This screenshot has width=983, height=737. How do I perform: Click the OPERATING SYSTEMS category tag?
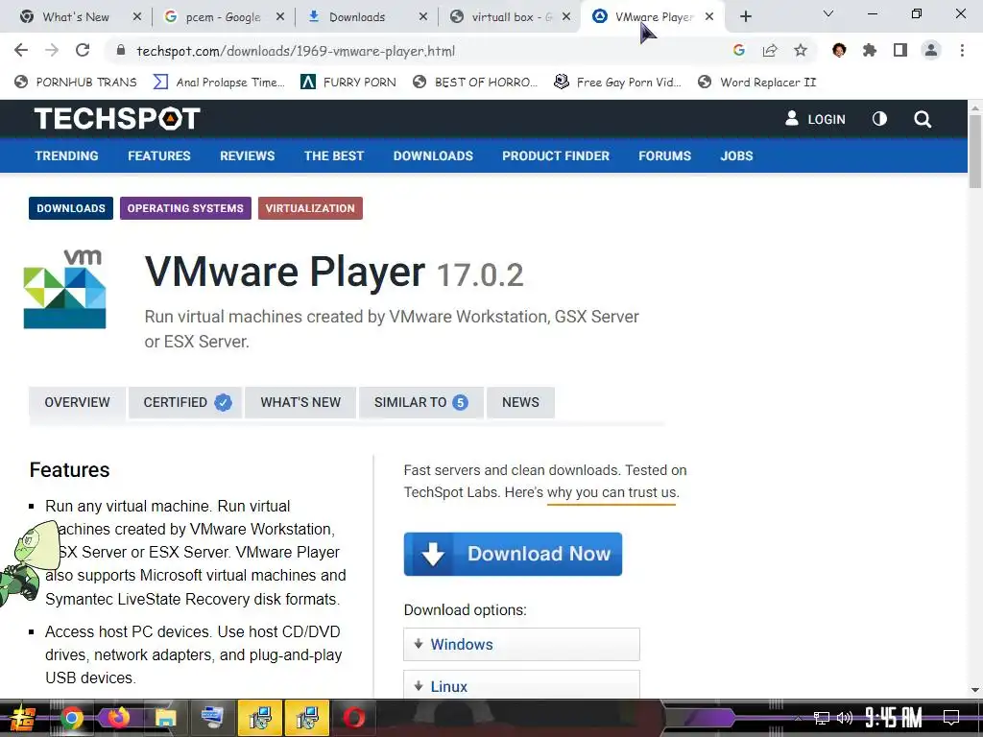pyautogui.click(x=185, y=208)
